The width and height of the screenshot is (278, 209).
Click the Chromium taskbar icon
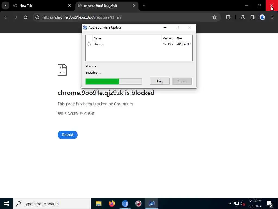125,204
